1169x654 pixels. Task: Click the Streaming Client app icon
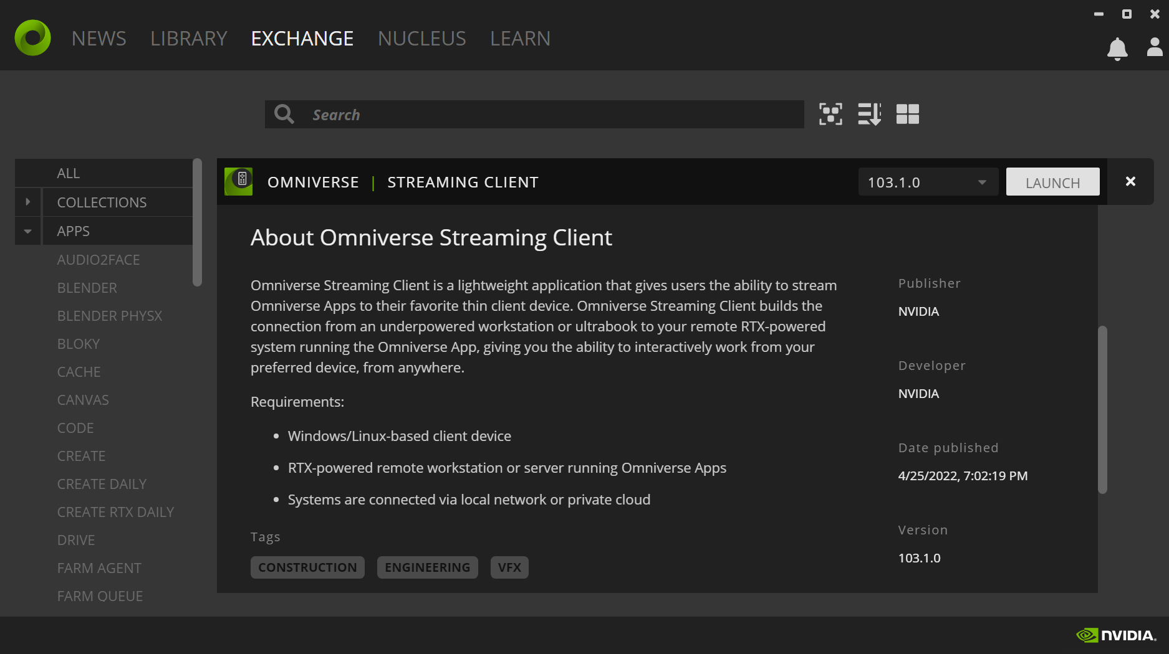[x=238, y=181]
